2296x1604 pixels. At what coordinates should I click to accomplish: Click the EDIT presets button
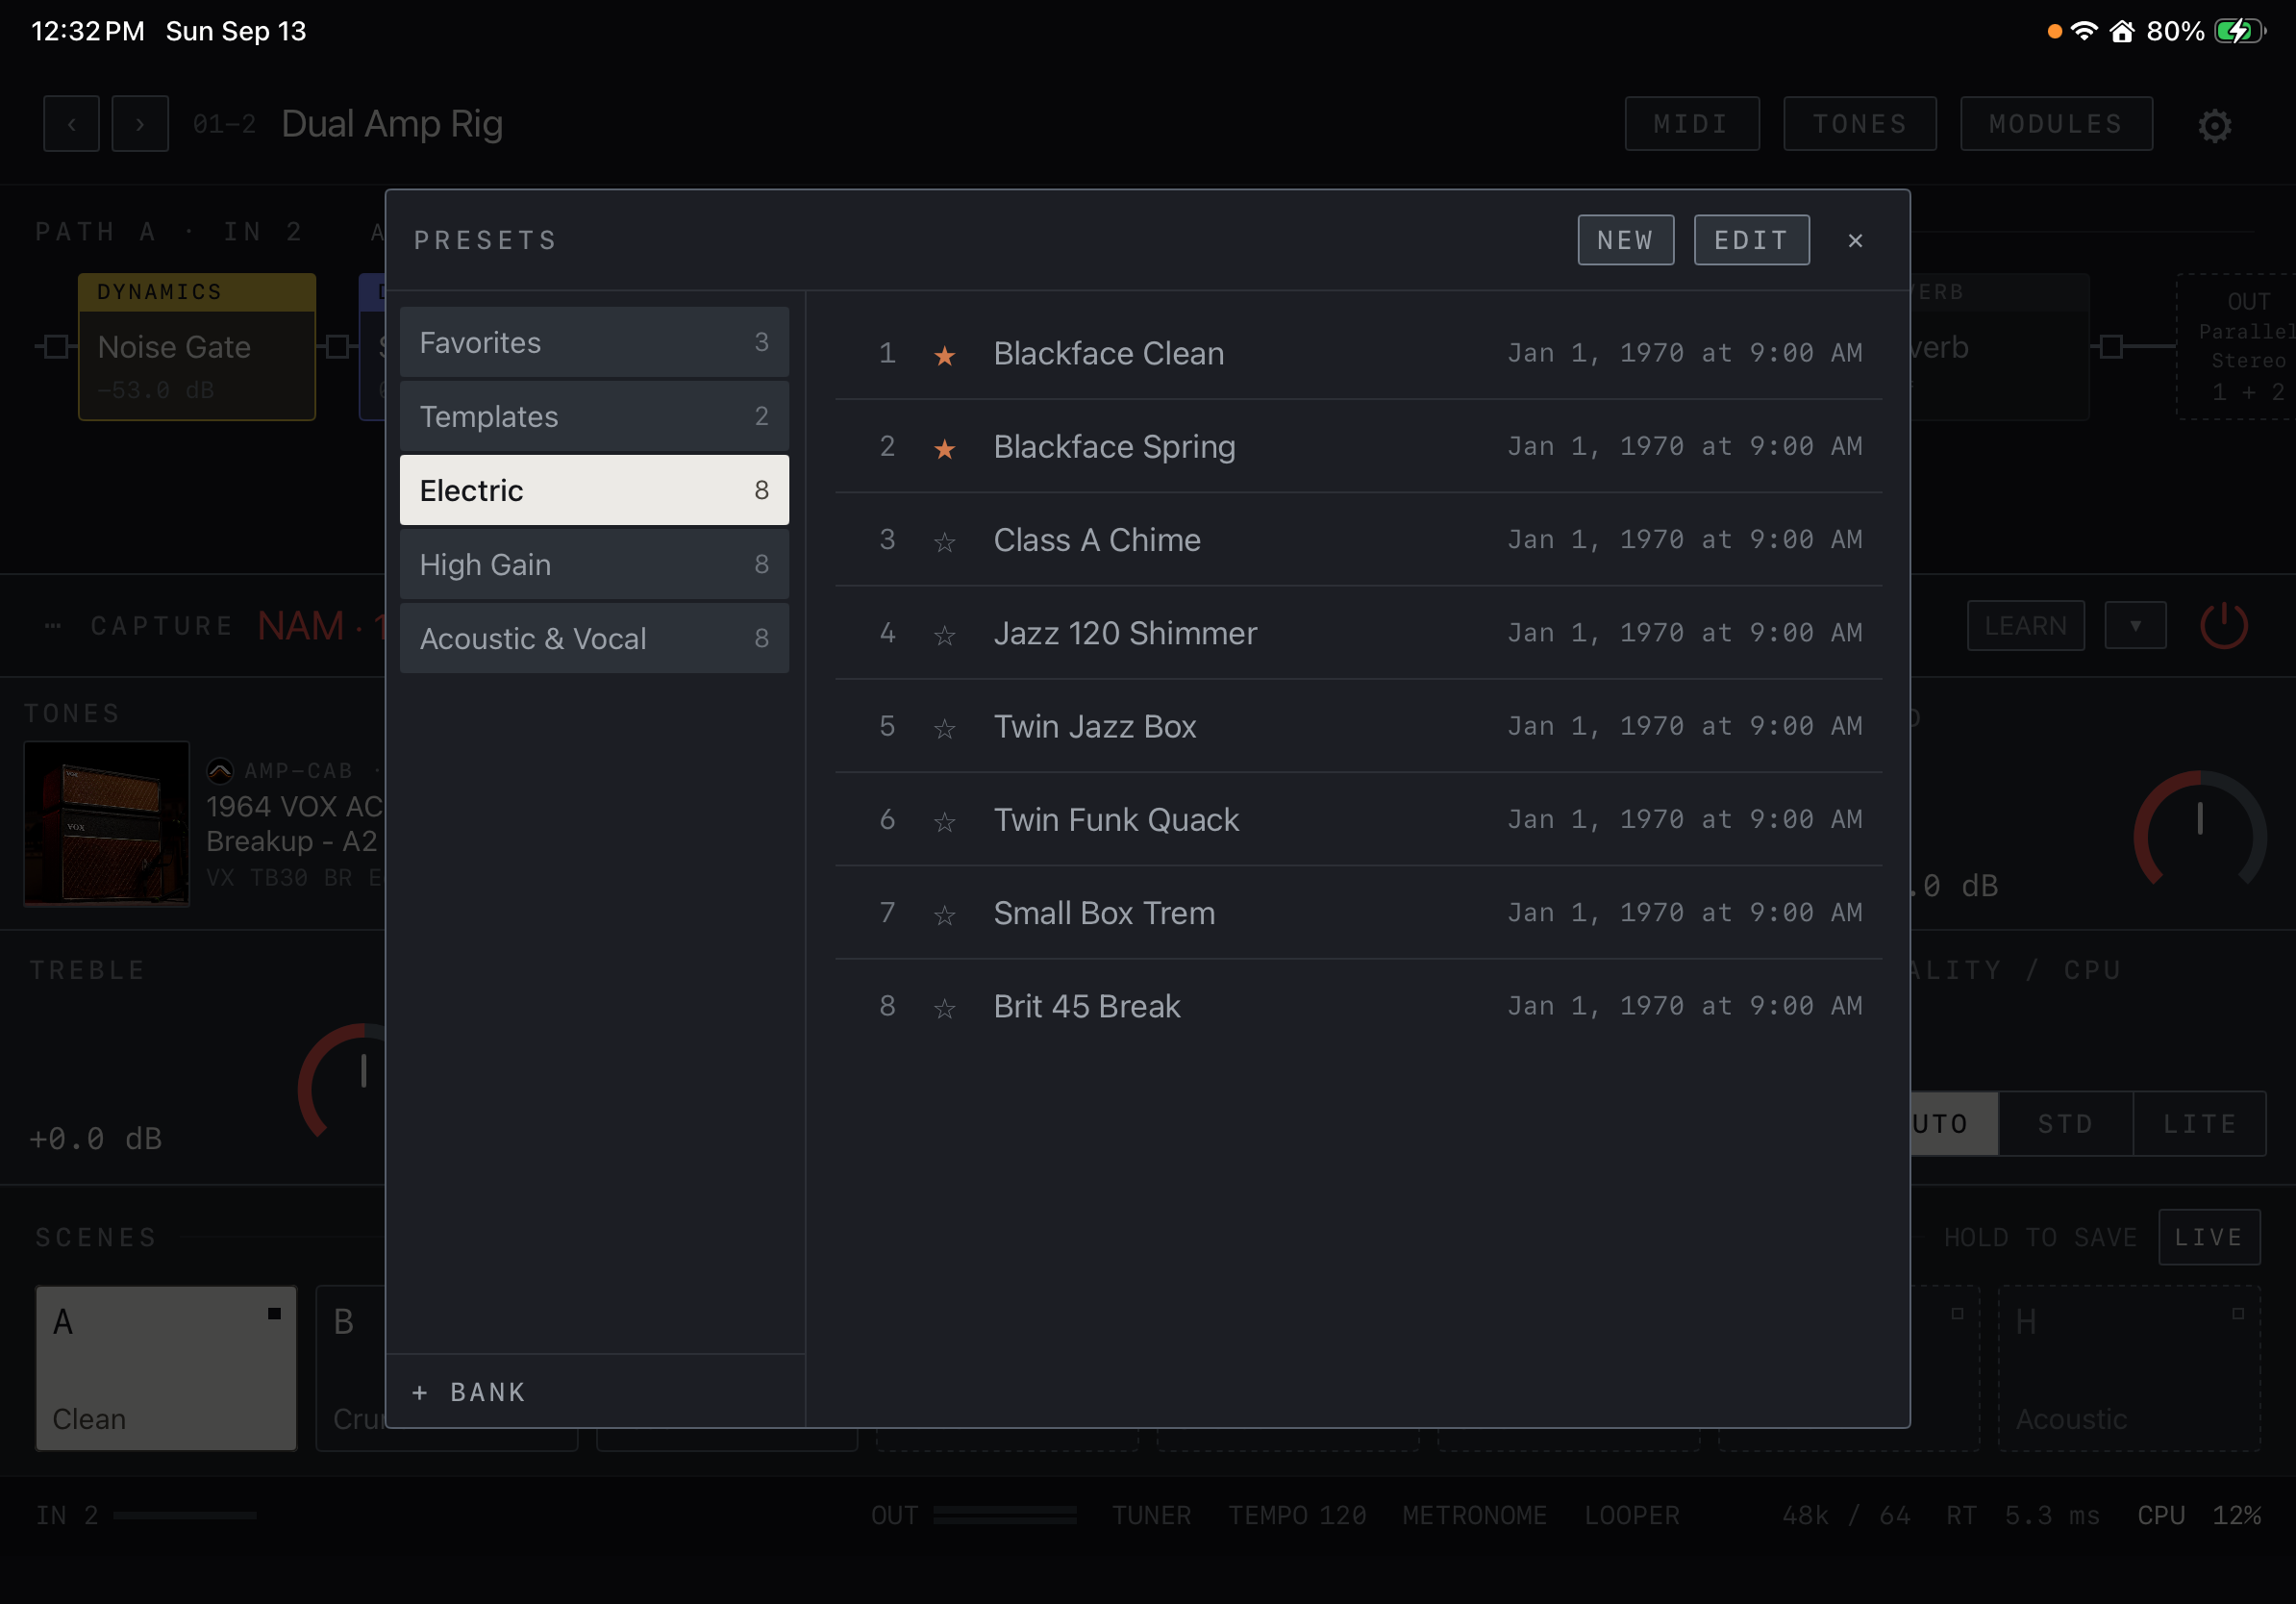point(1751,240)
